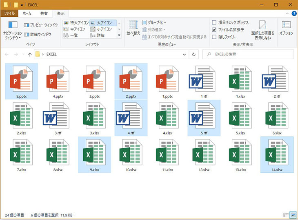Click the back navigation arrow
Screen dimensions: 298x220
(7, 55)
